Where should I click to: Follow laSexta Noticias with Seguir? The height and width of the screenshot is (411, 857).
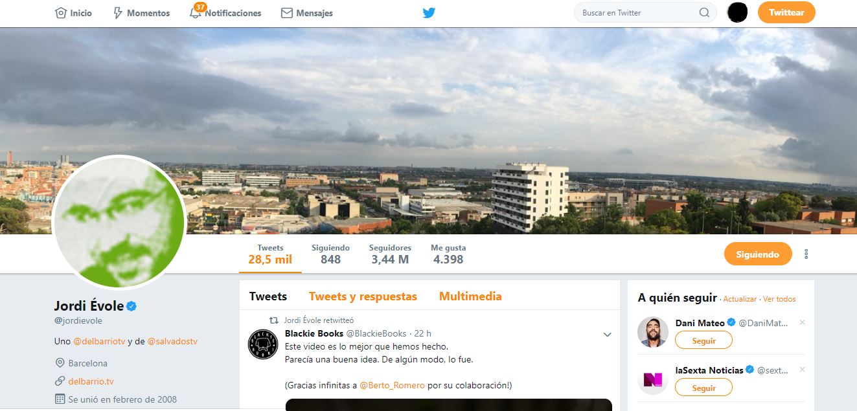(703, 388)
